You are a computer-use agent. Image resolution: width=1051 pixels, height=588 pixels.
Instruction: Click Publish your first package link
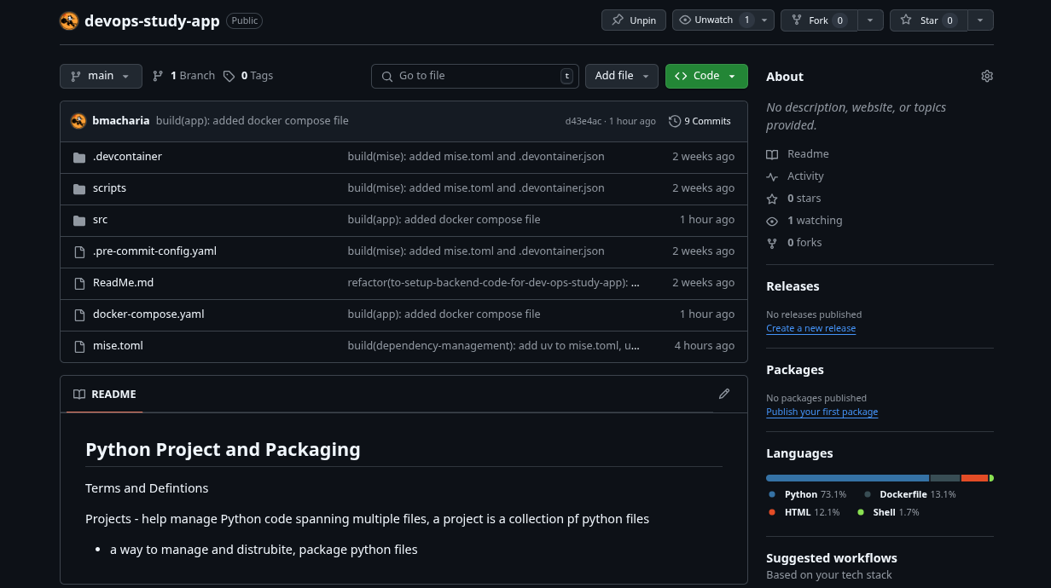[822, 412]
